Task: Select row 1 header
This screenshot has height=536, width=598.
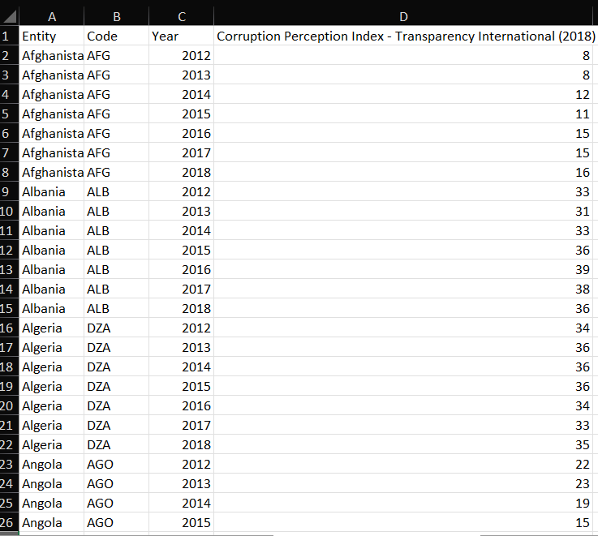Action: click(x=9, y=36)
